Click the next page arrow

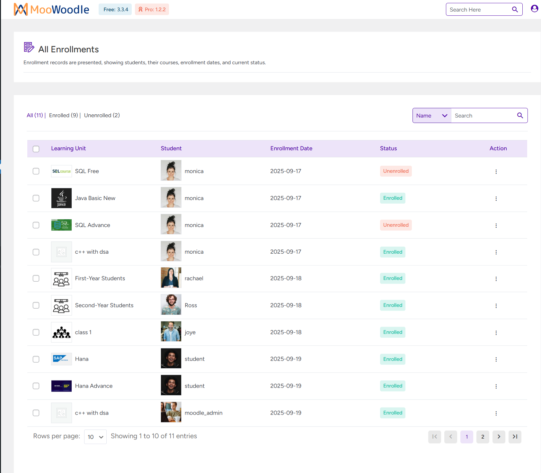coord(499,437)
